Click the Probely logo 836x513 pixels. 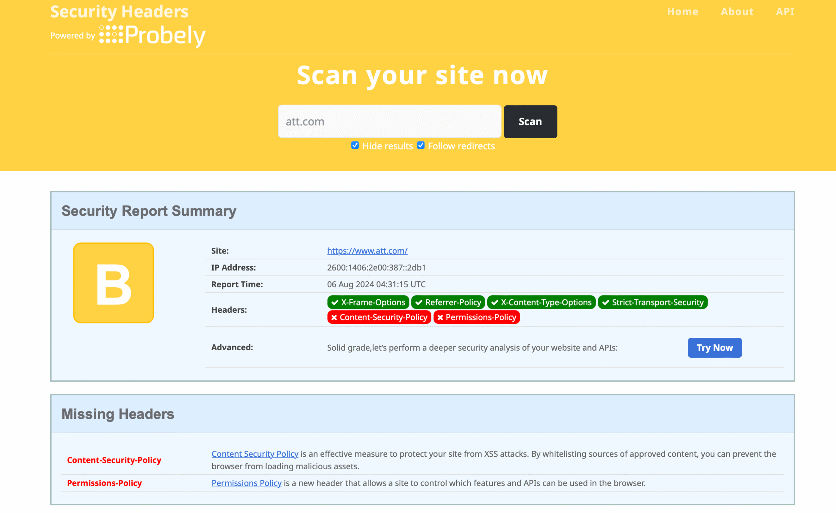point(152,35)
